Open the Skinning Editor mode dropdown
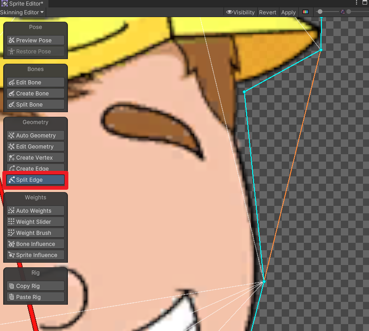The width and height of the screenshot is (369, 331). point(22,12)
